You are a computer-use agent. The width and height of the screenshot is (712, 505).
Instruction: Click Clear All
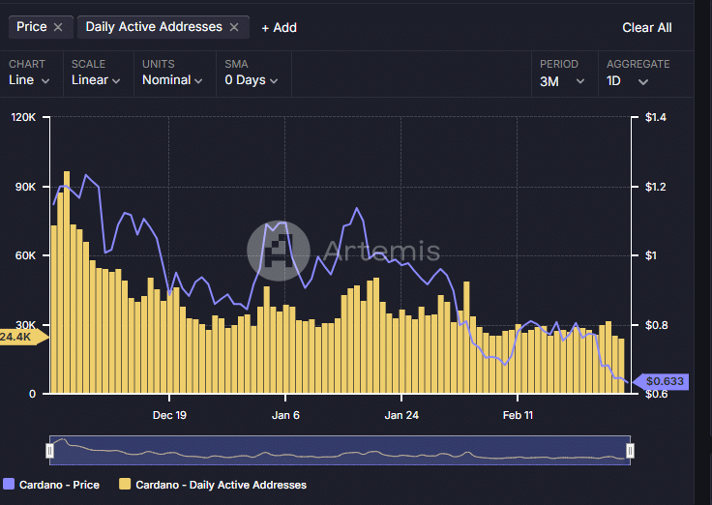(x=646, y=28)
